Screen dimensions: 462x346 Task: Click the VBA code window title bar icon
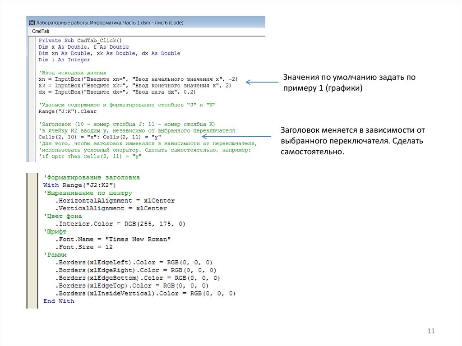point(32,23)
